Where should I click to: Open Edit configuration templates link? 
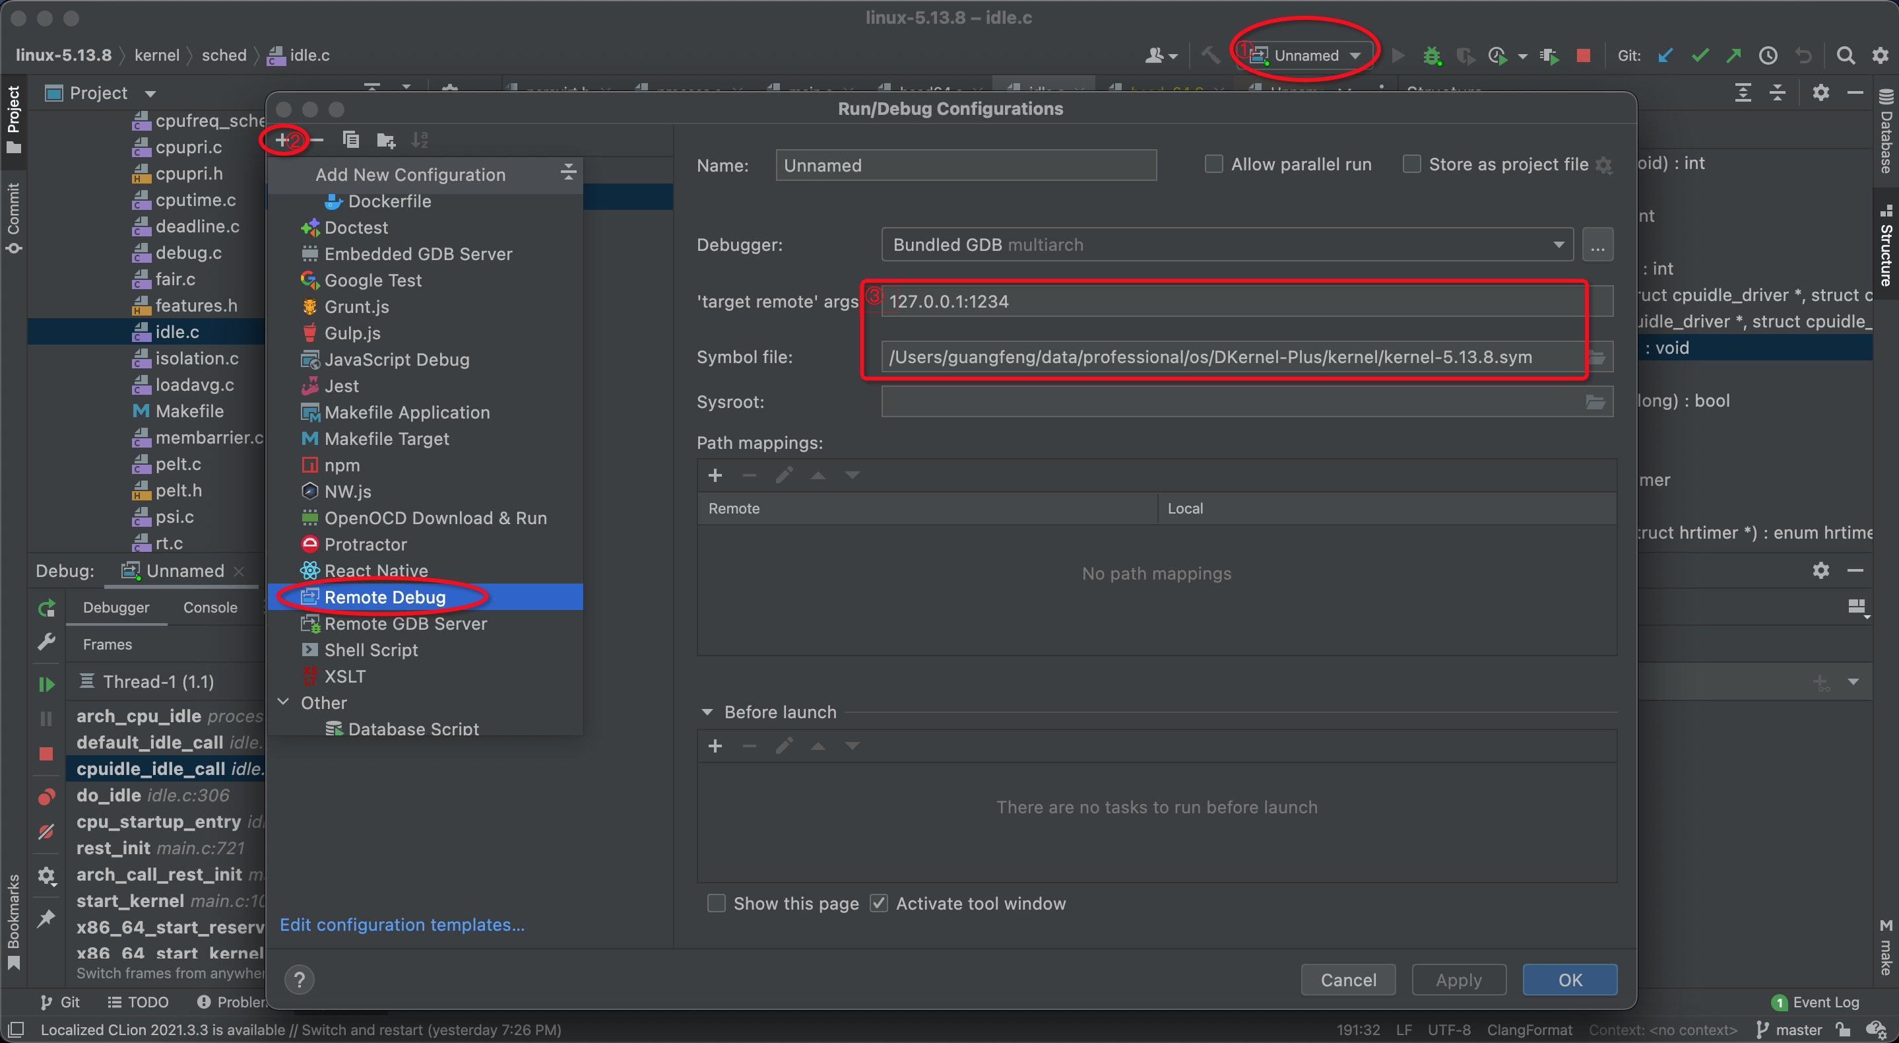[402, 924]
